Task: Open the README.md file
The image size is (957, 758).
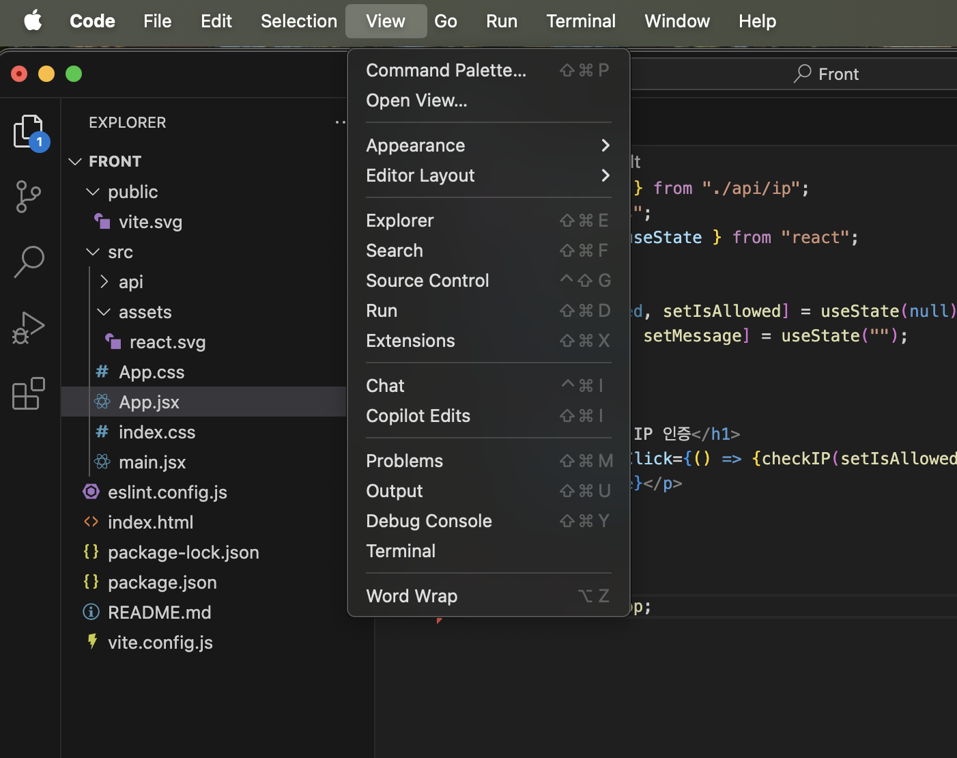Action: 159,612
